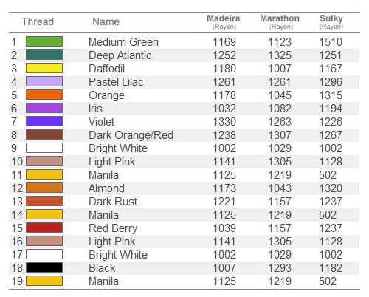Select the Dark Rust thread name
This screenshot has height=297, width=369.
(113, 202)
